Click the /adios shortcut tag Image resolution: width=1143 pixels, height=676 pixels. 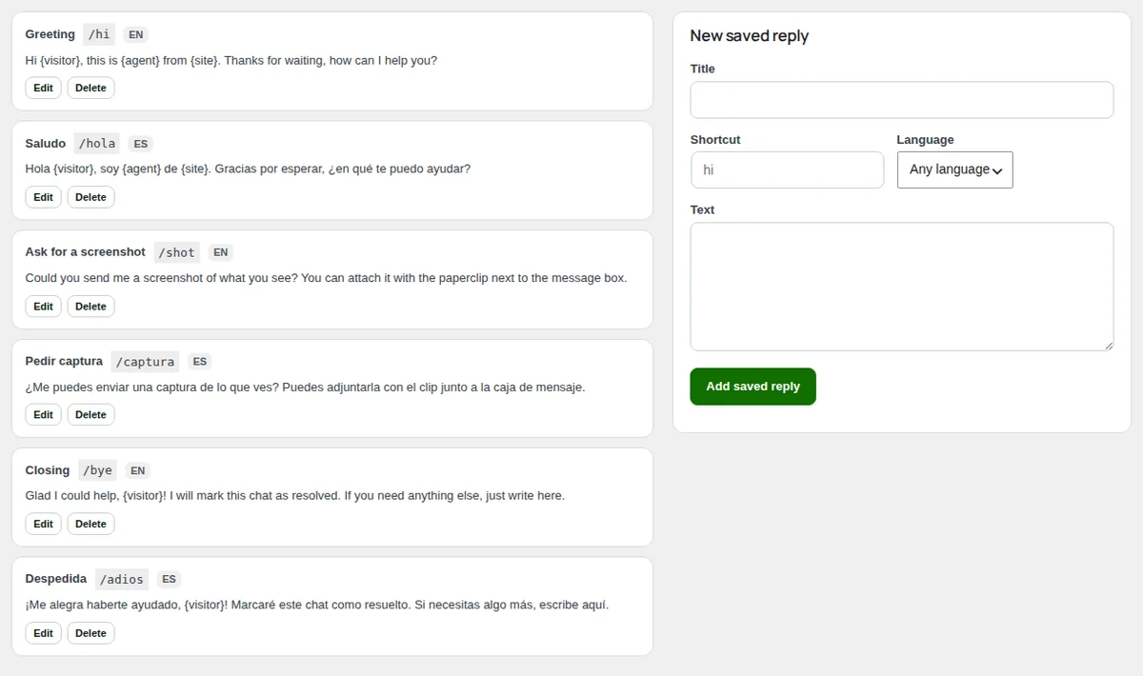[122, 579]
